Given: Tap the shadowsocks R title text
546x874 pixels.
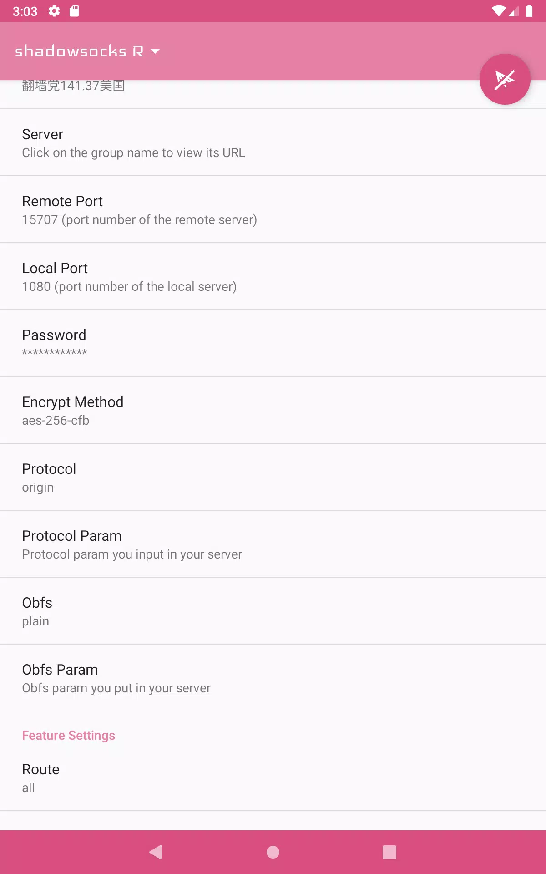Looking at the screenshot, I should [80, 51].
